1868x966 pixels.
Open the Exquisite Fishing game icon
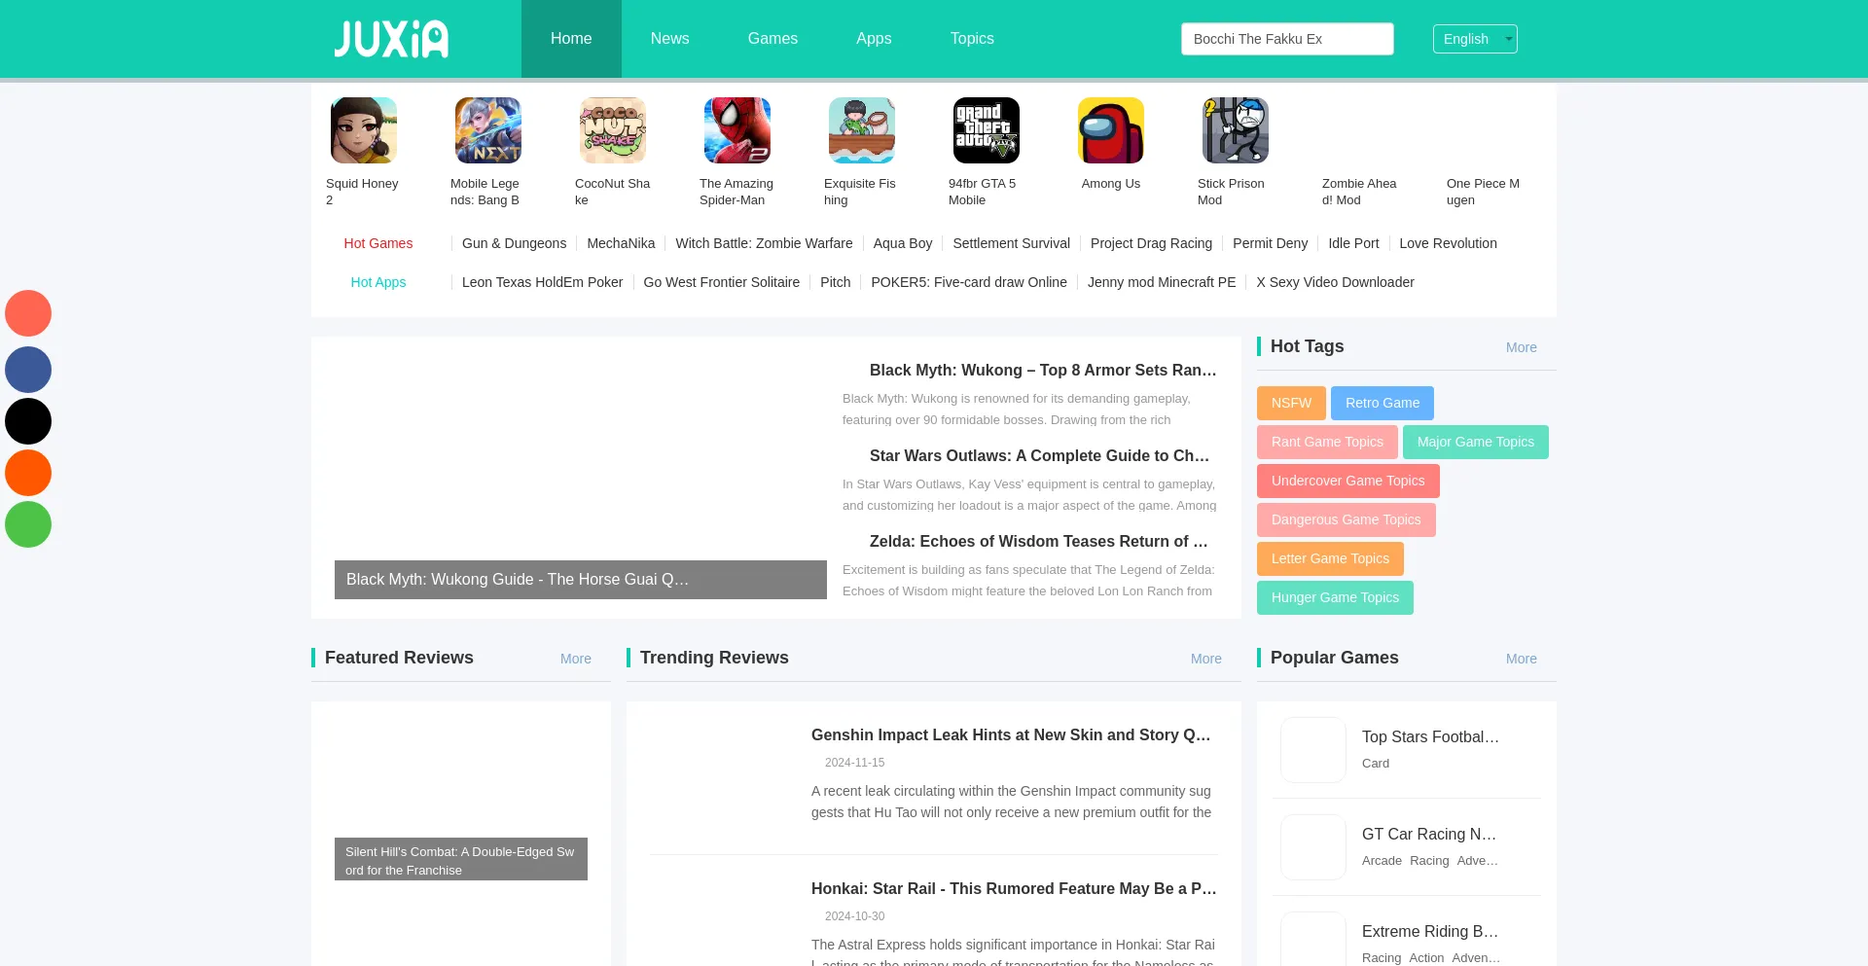[862, 130]
